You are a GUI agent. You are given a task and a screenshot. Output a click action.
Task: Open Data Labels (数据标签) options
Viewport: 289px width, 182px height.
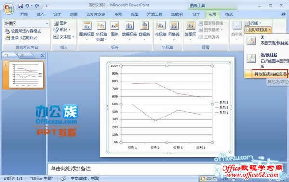tap(130, 31)
